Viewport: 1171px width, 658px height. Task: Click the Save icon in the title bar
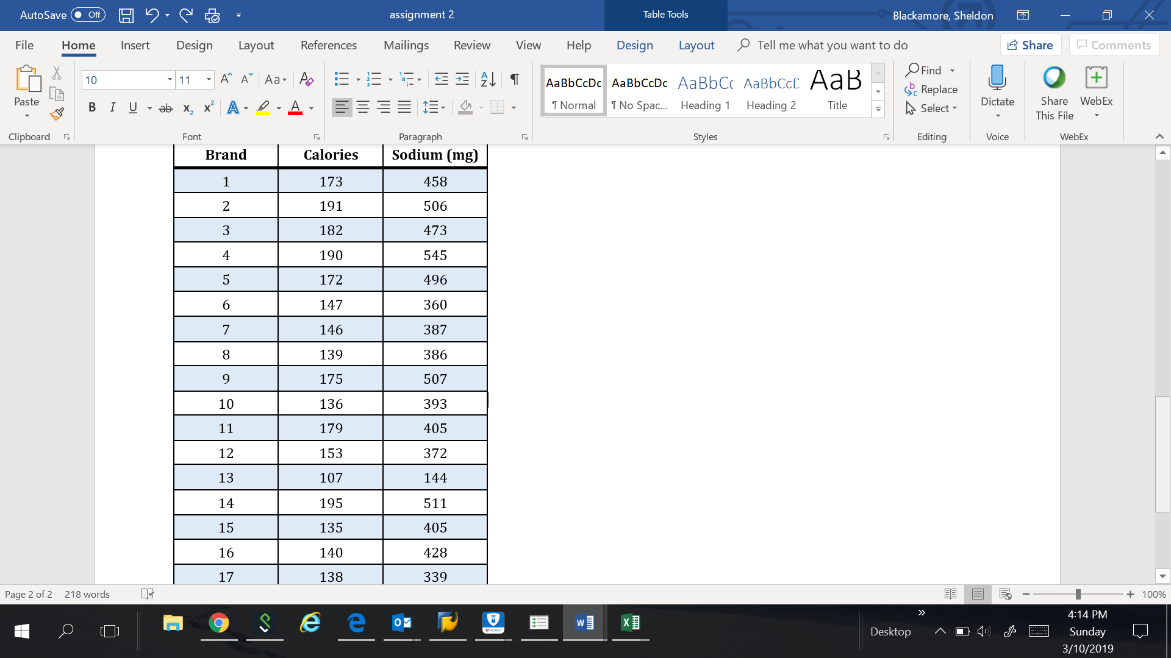126,15
